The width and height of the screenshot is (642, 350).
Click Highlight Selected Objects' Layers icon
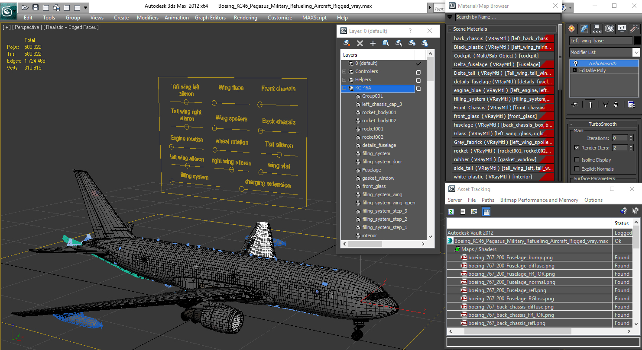[x=399, y=43]
